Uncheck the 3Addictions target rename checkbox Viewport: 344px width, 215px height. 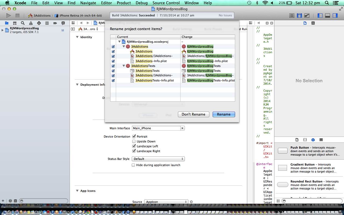pyautogui.click(x=113, y=46)
